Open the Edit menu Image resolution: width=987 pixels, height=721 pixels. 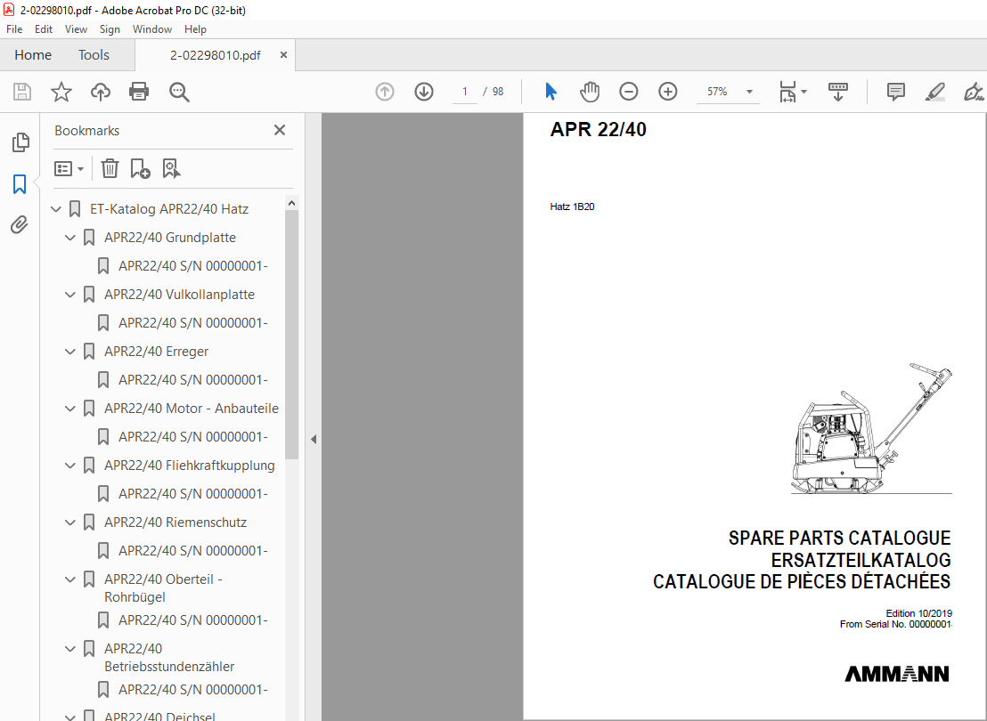(x=44, y=29)
